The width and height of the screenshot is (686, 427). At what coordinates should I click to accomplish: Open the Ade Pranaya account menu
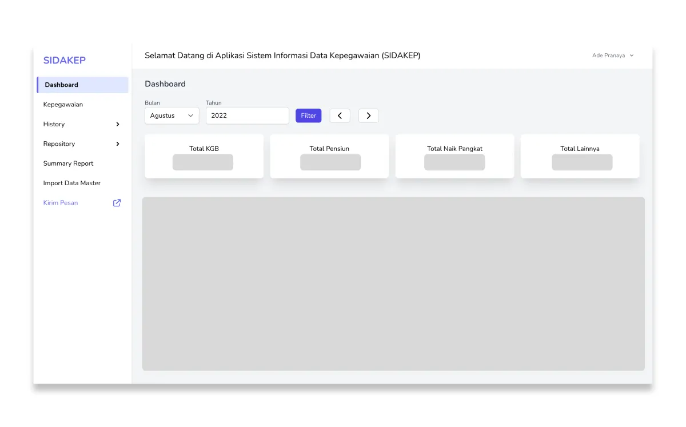(x=609, y=55)
